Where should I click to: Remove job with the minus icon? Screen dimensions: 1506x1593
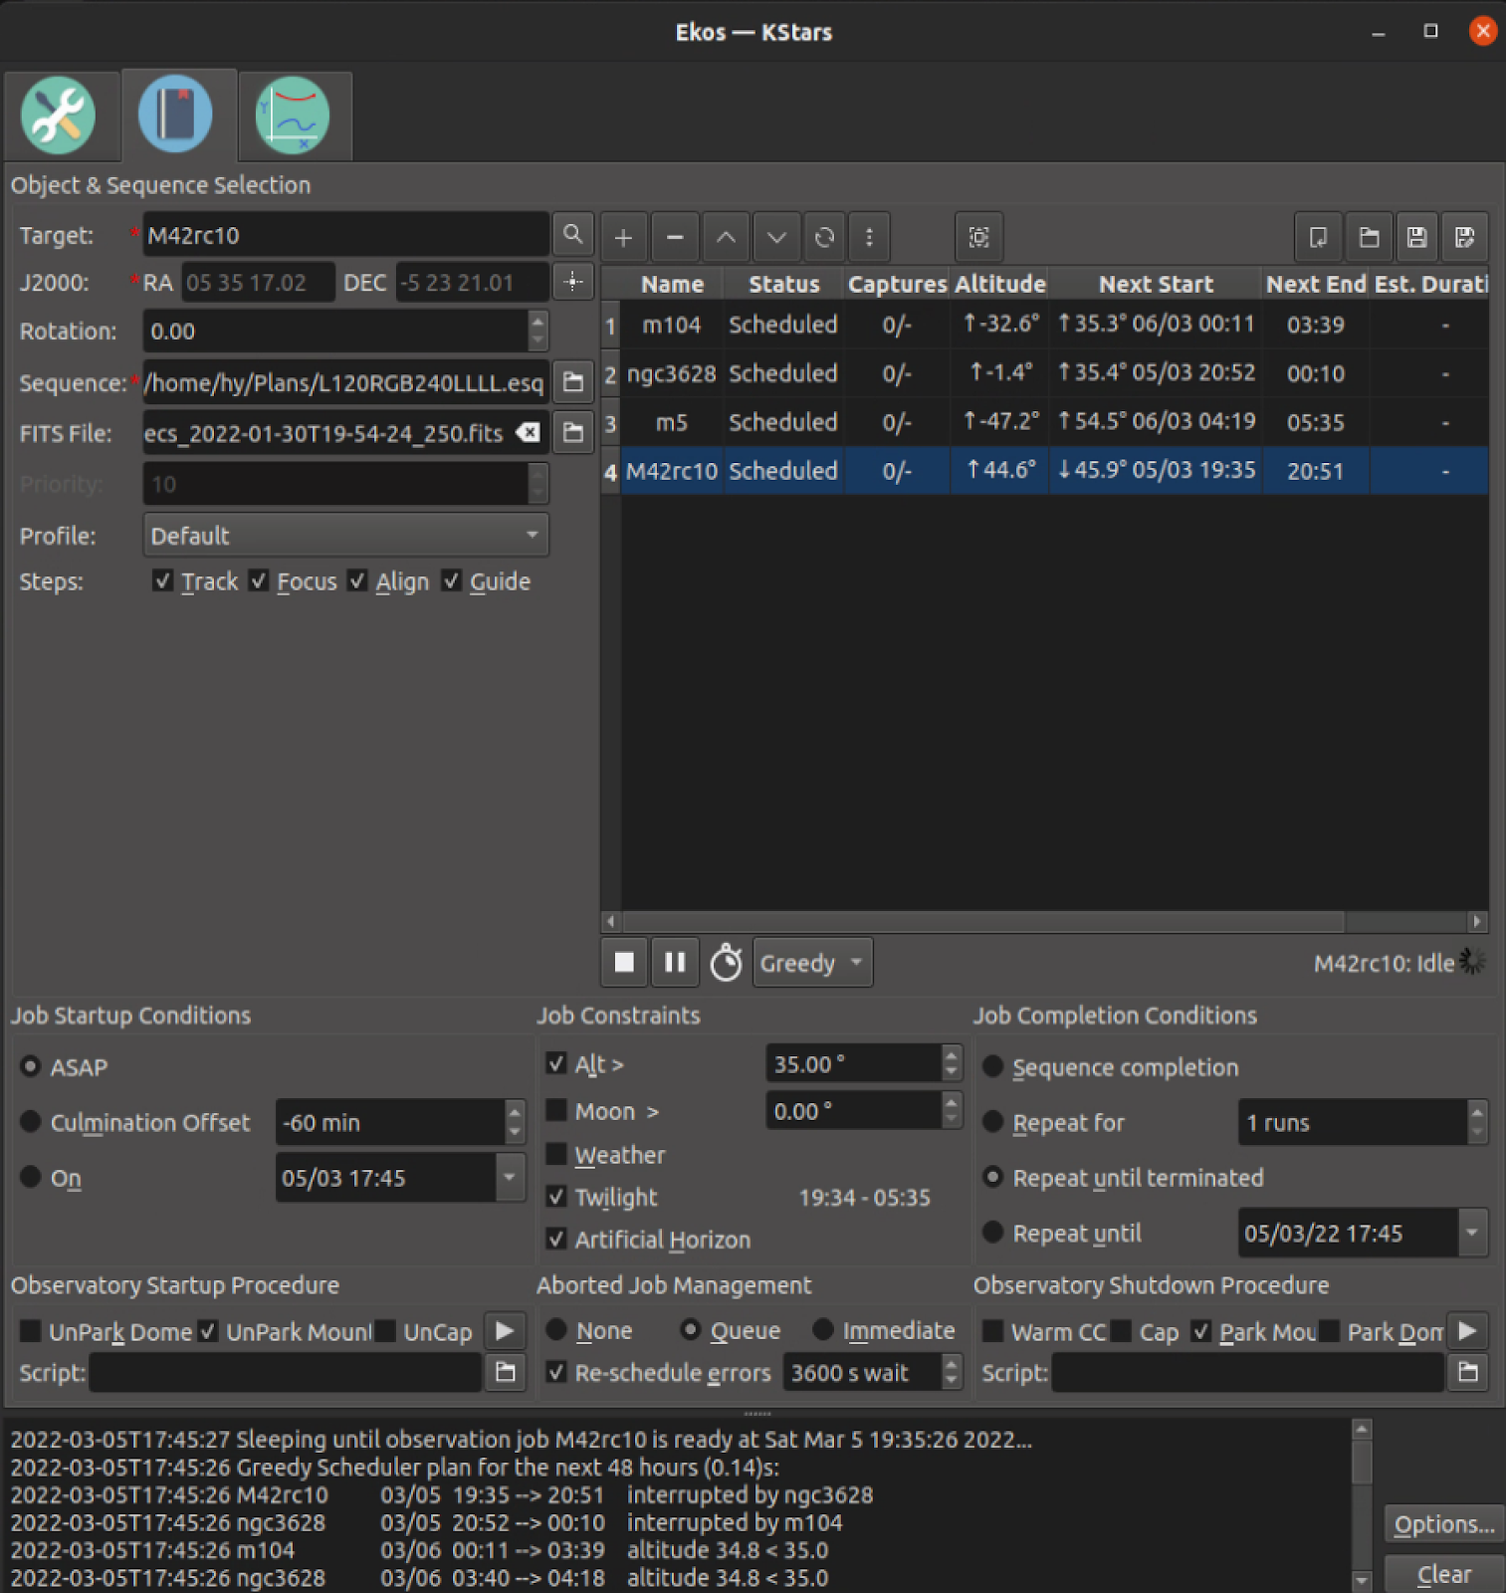point(675,237)
